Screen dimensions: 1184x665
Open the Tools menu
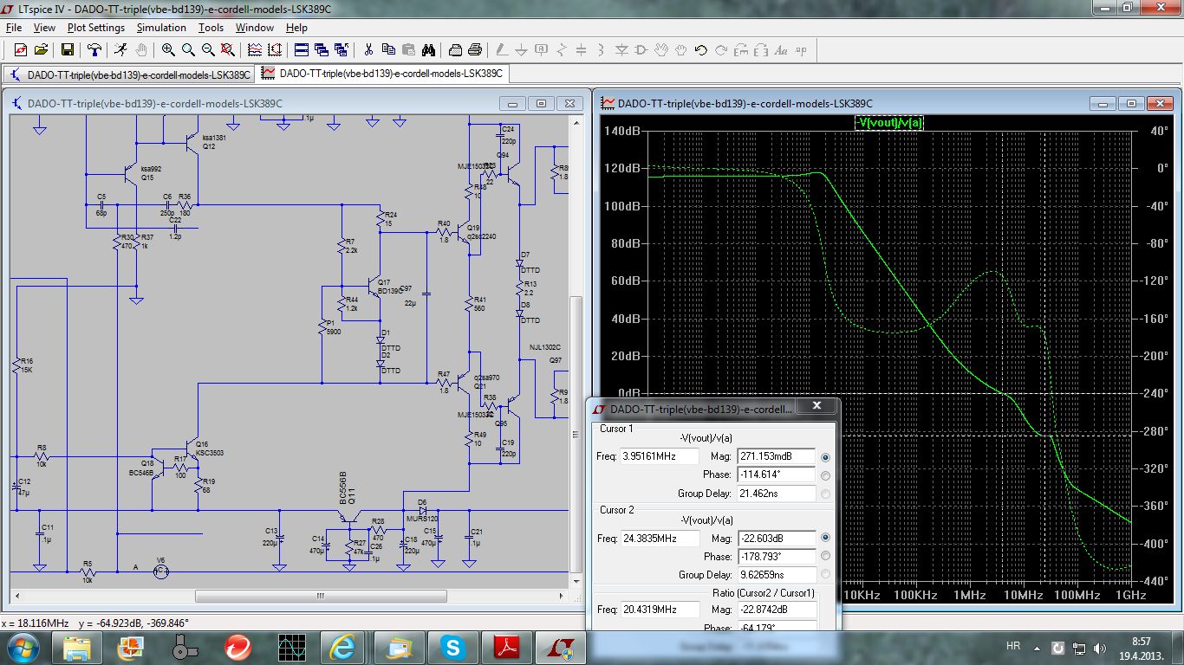coord(211,28)
